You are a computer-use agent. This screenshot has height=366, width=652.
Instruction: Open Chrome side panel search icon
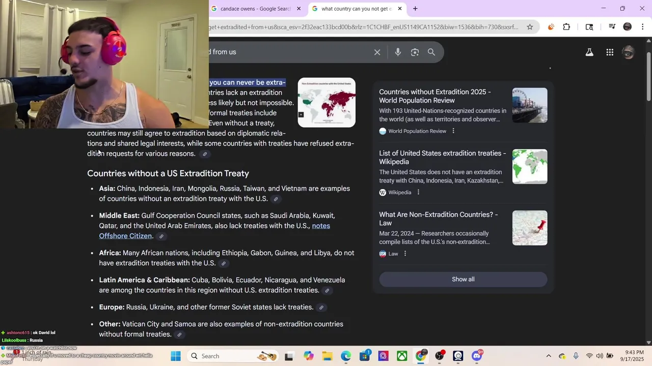[x=589, y=27]
